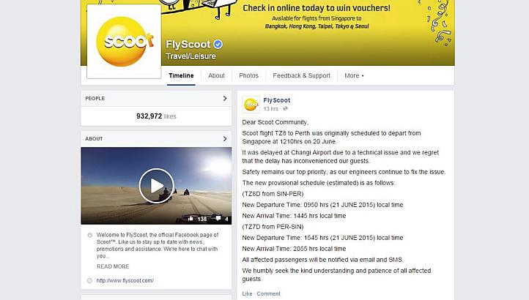Switch to the Timeline tab
This screenshot has height=300, width=529.
[x=181, y=75]
